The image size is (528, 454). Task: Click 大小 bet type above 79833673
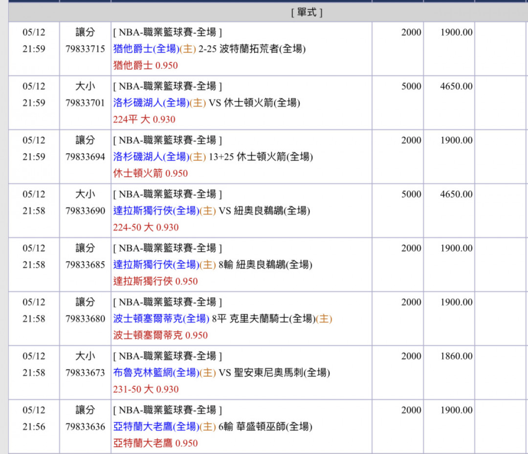[x=85, y=356]
